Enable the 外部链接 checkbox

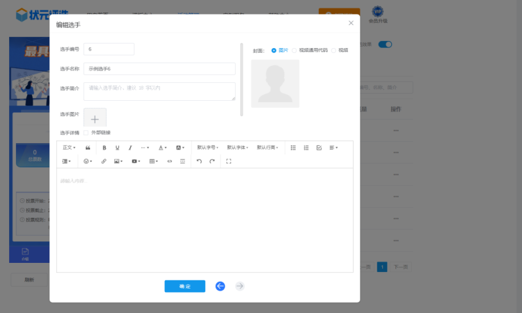click(x=86, y=132)
